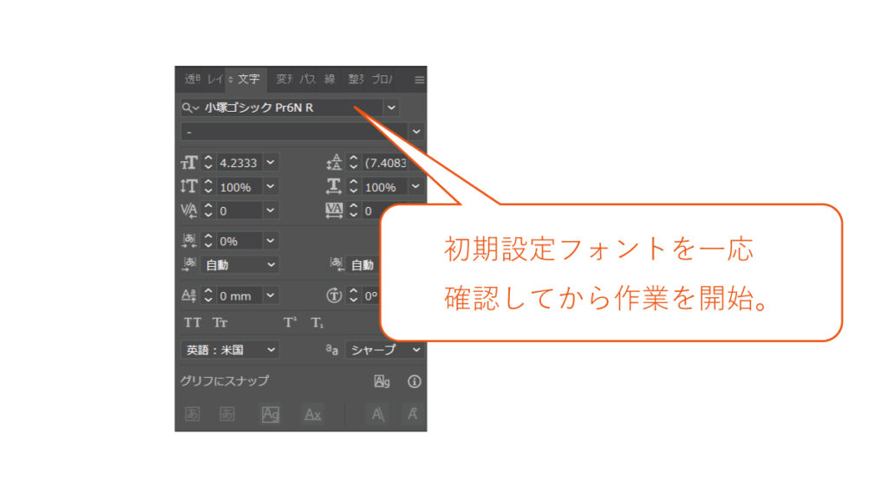Click the leading field (7.4083
888x499 pixels.
(385, 163)
